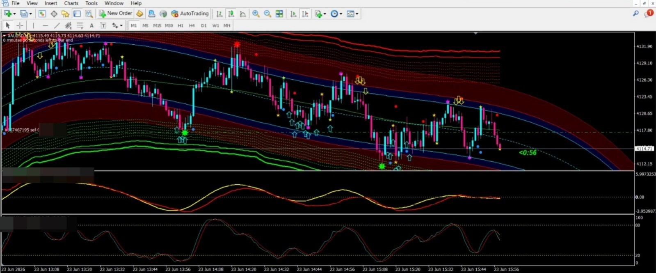The height and width of the screenshot is (273, 656).
Task: Toggle the AutoTrading button
Action: [190, 14]
